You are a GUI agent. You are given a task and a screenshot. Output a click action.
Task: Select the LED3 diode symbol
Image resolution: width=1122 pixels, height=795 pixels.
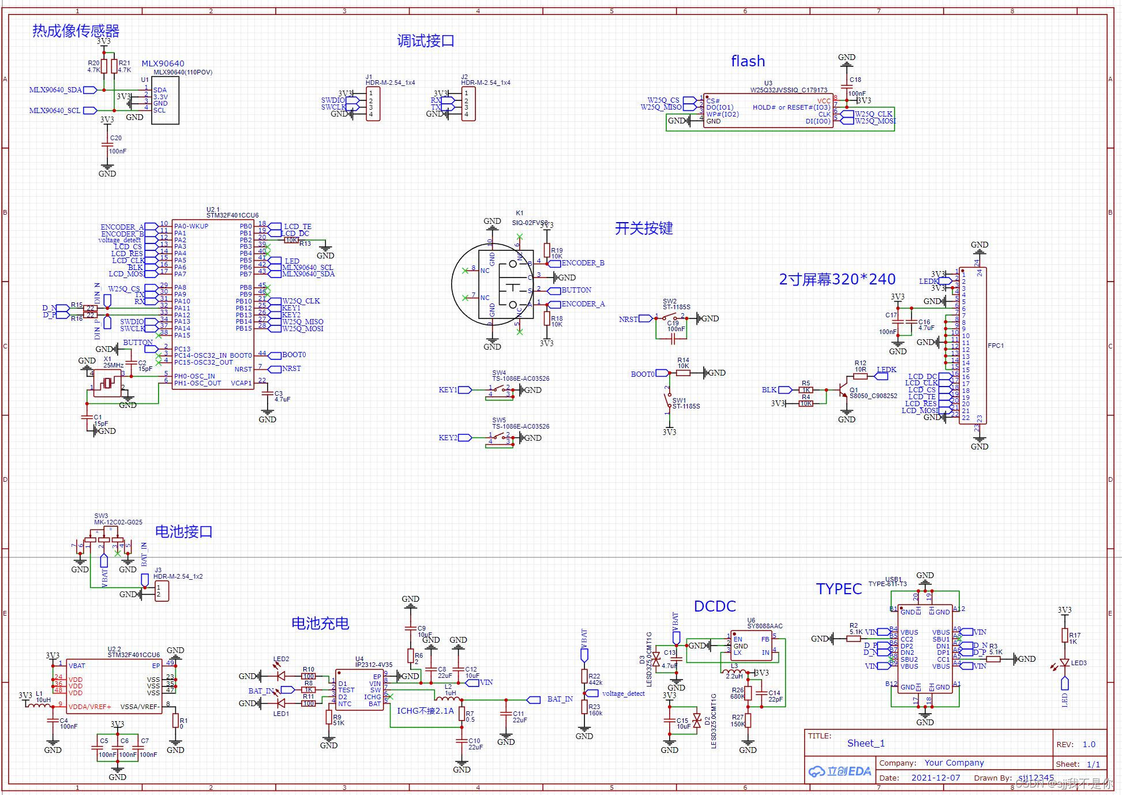pyautogui.click(x=1064, y=663)
